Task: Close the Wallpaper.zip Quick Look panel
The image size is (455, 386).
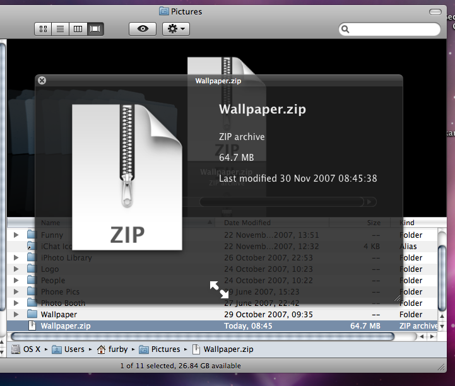Action: coord(42,80)
